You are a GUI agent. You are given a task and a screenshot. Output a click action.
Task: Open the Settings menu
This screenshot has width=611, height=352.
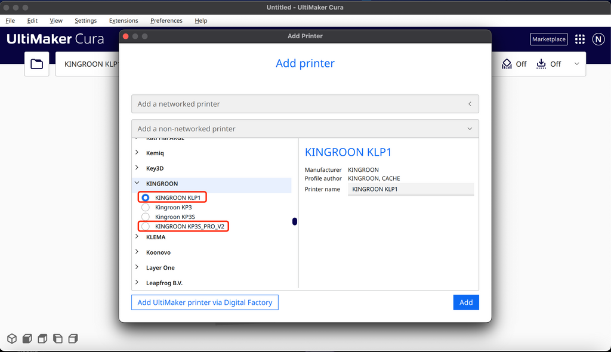86,21
